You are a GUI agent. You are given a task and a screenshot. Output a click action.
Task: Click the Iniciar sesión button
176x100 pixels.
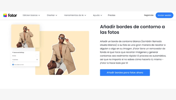click(x=164, y=15)
